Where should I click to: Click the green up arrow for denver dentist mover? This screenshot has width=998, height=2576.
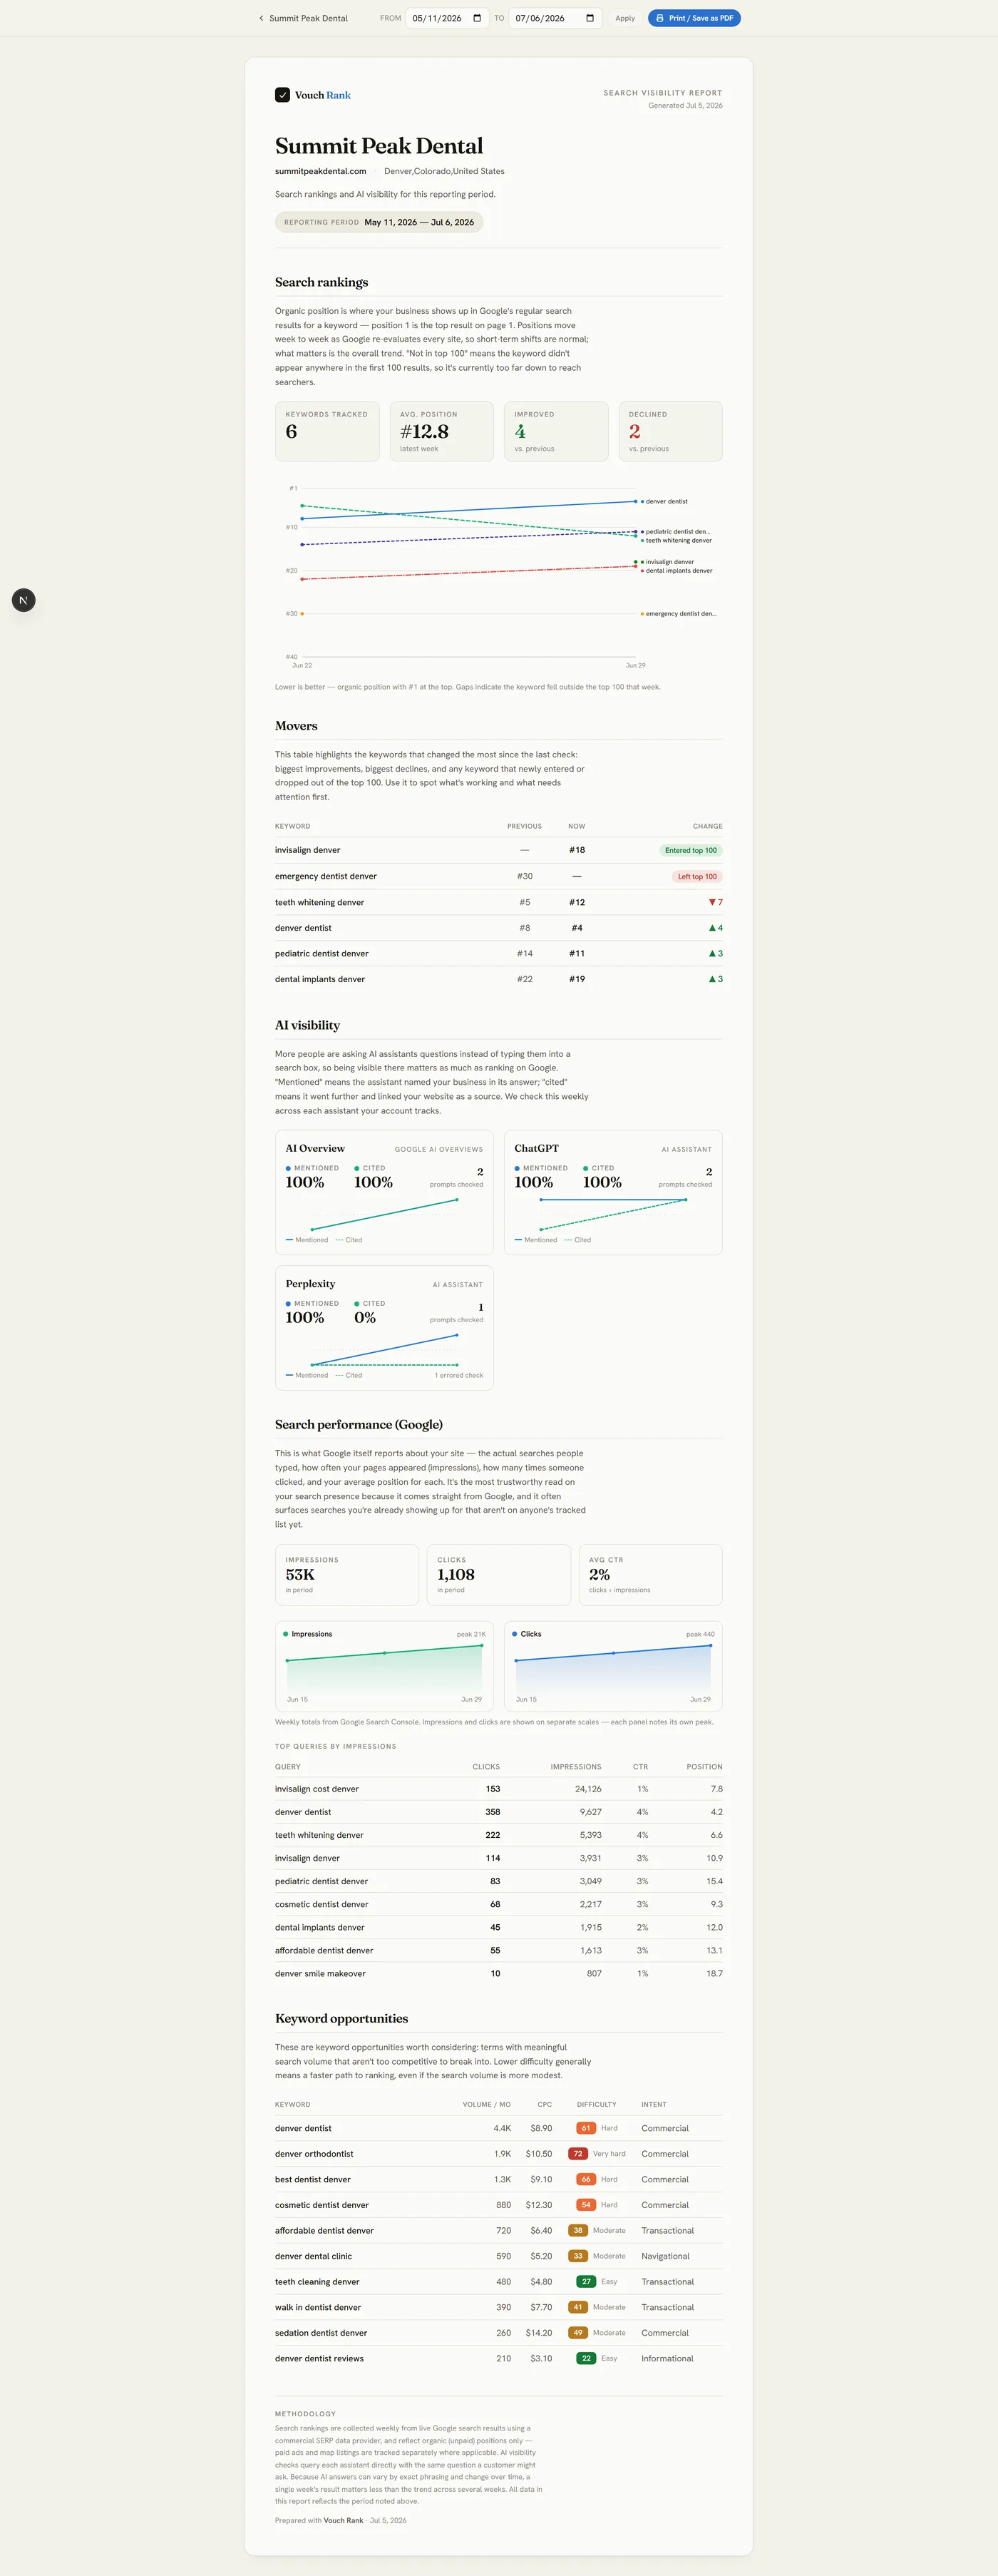(712, 928)
